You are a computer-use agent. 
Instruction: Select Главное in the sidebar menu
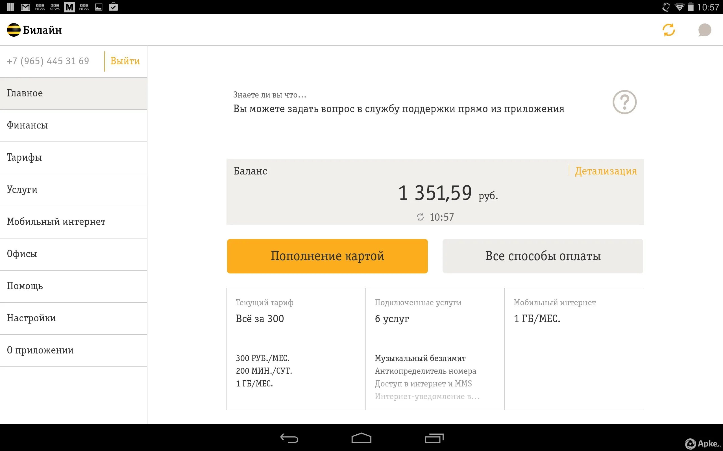73,93
